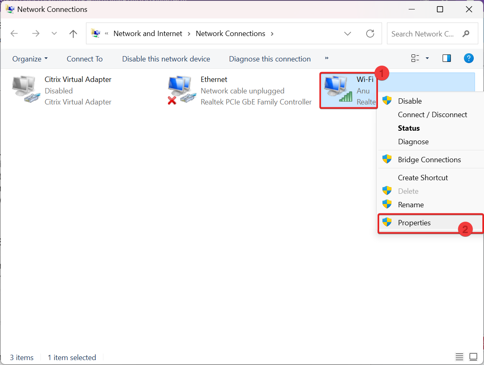Click Network and Internet breadcrumb
This screenshot has width=484, height=365.
148,33
